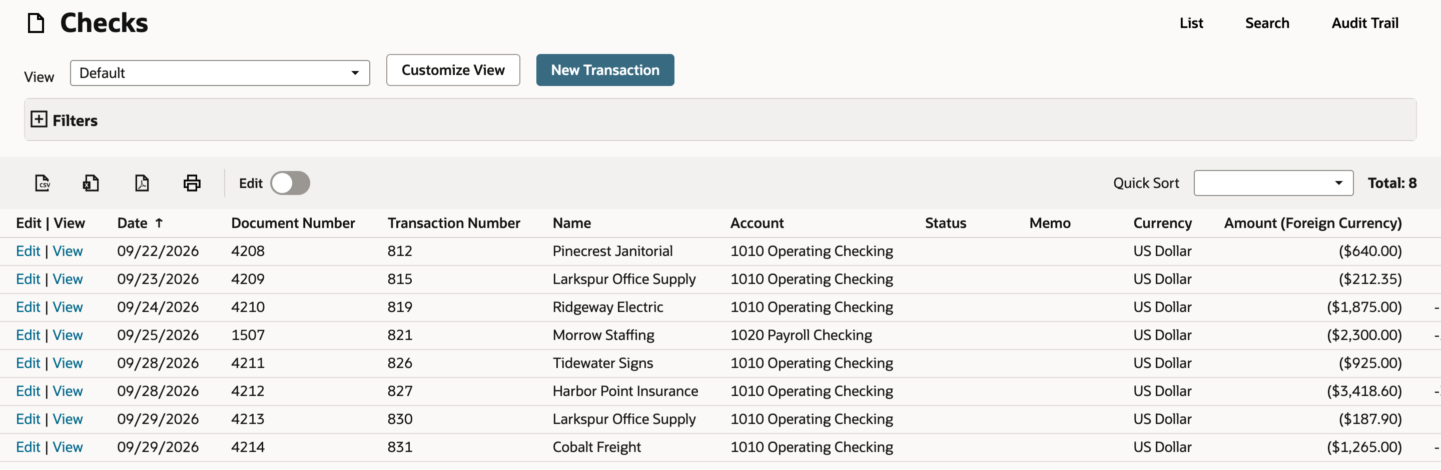Toggle the inline Edit switch
This screenshot has width=1441, height=470.
[290, 182]
